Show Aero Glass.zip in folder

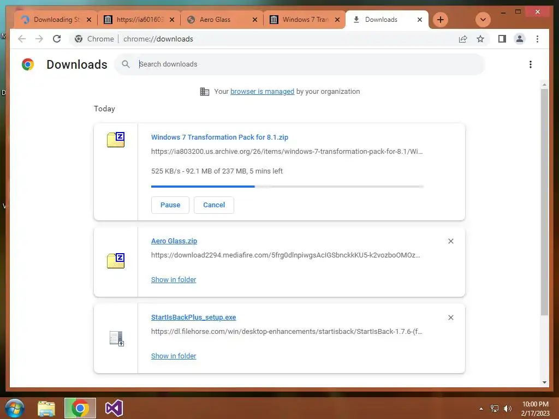[174, 280]
